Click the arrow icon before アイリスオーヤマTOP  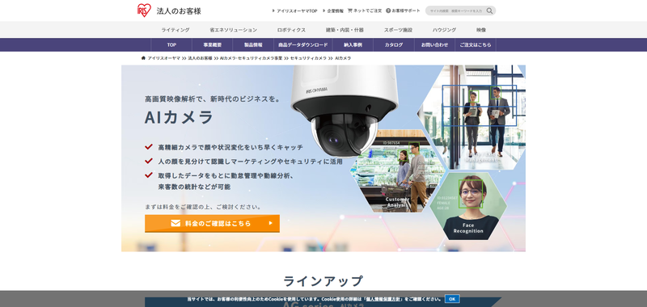[273, 11]
